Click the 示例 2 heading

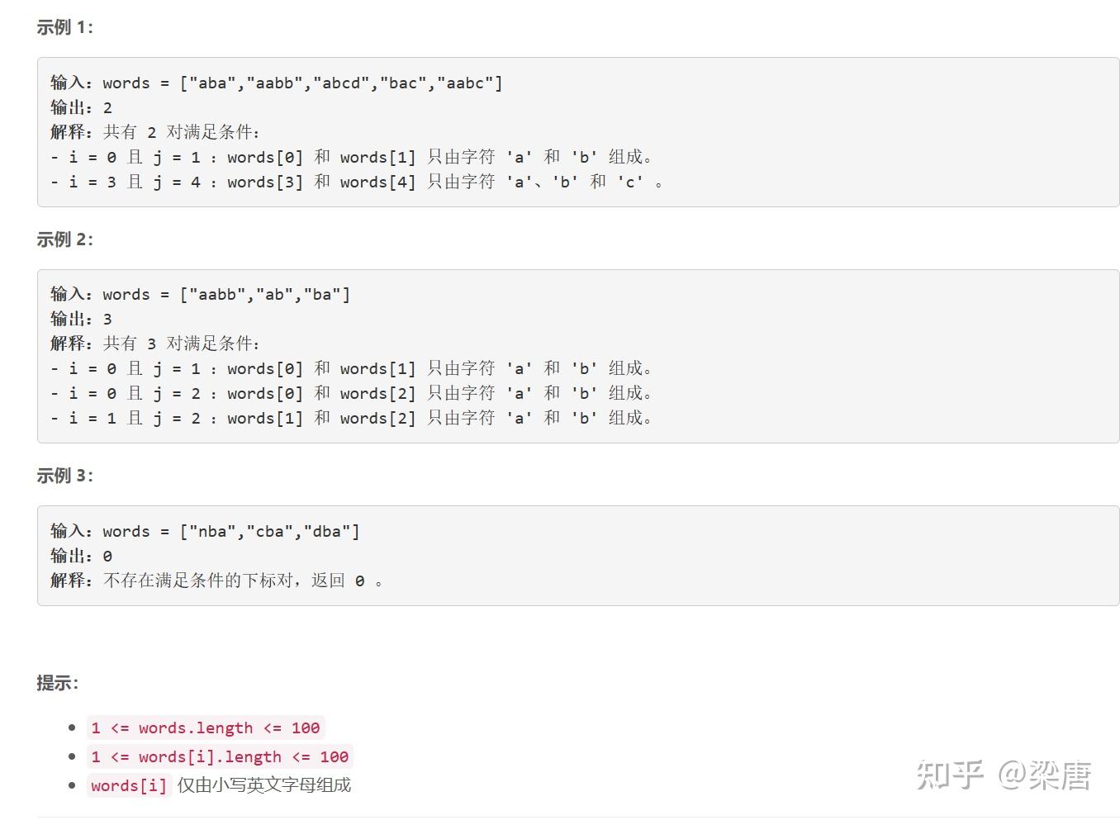[64, 239]
